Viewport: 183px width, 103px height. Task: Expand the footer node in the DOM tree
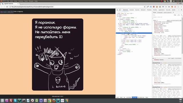coord(119,50)
